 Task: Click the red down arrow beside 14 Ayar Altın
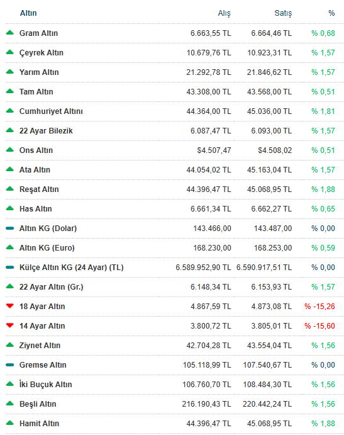tap(9, 325)
